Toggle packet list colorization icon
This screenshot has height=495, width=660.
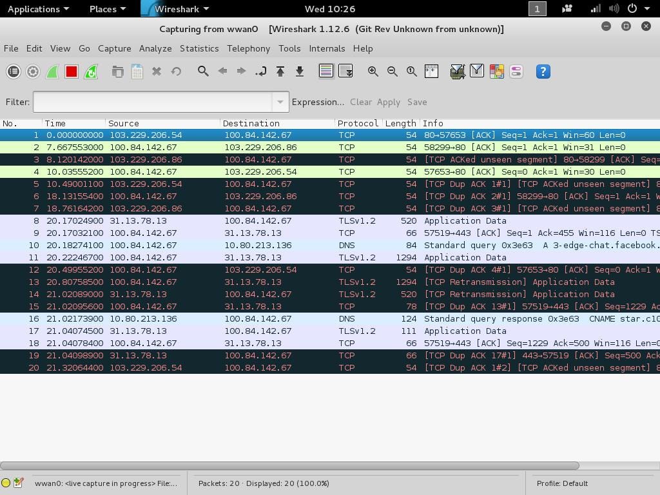pyautogui.click(x=326, y=71)
